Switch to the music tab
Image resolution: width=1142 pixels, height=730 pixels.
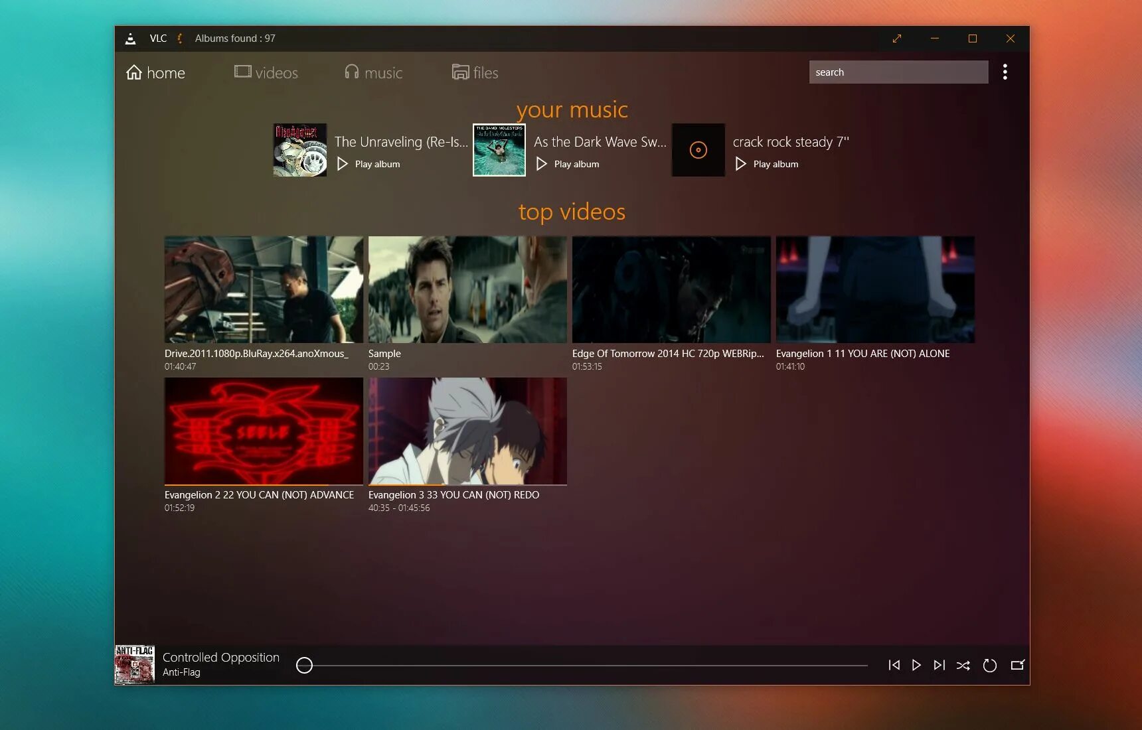point(373,72)
